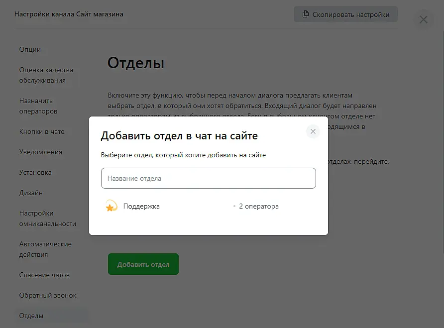Open the Дизайн settings

pyautogui.click(x=31, y=193)
